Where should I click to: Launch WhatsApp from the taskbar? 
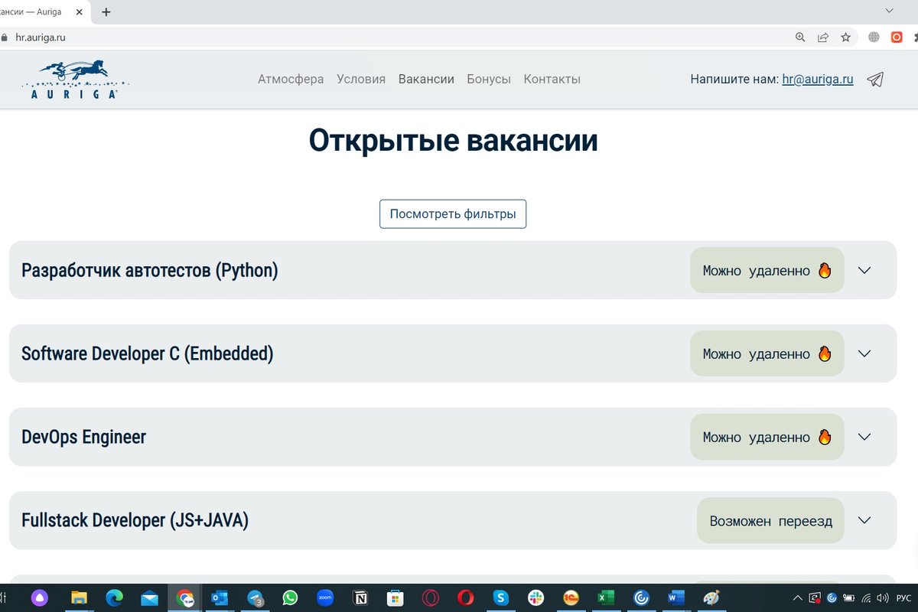point(290,597)
